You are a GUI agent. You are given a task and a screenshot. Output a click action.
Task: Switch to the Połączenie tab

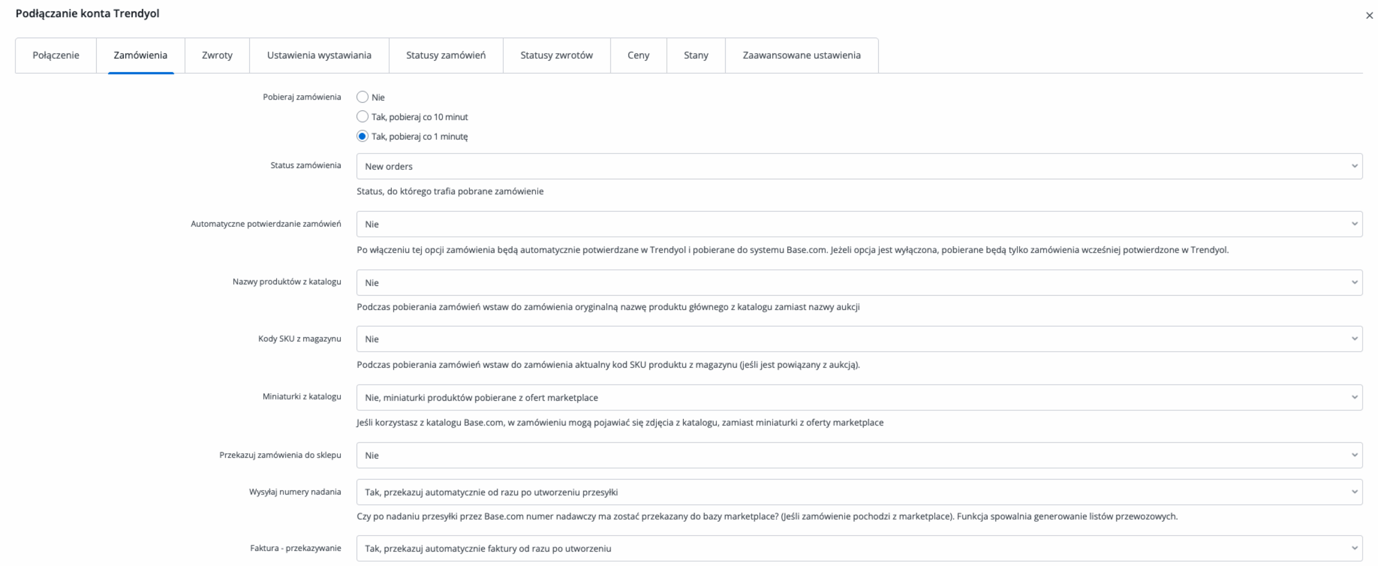click(56, 55)
